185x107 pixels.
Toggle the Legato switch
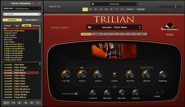point(114,75)
